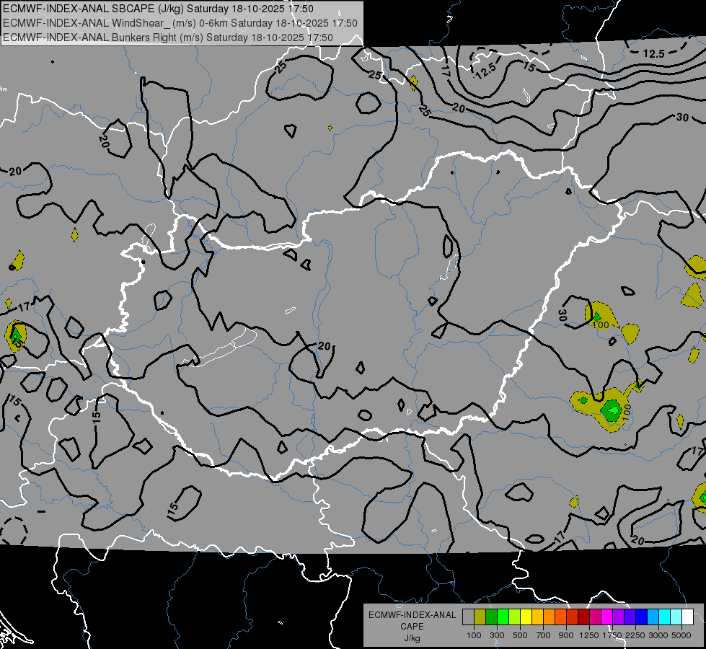Viewport: 706px width, 649px height.
Task: Pick the dark maroon legend swatch
Action: point(583,617)
